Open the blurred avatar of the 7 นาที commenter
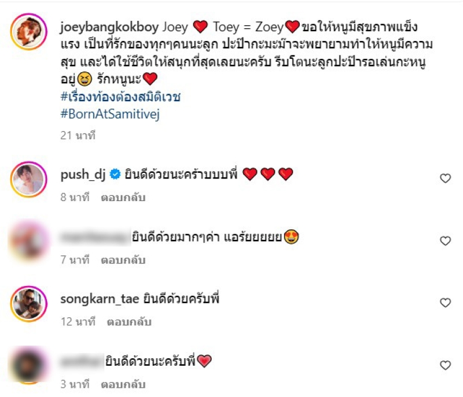 pos(28,241)
